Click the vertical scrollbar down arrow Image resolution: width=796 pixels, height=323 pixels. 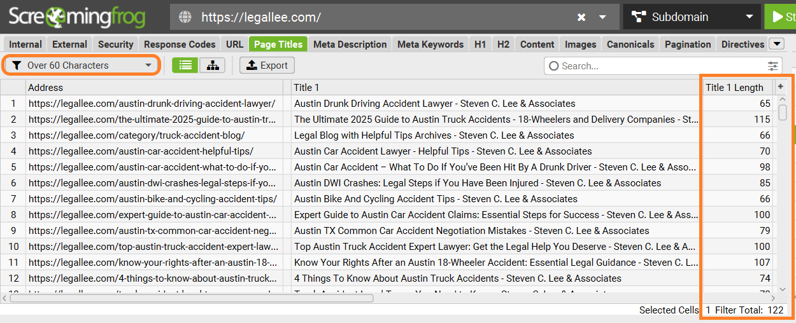point(783,289)
